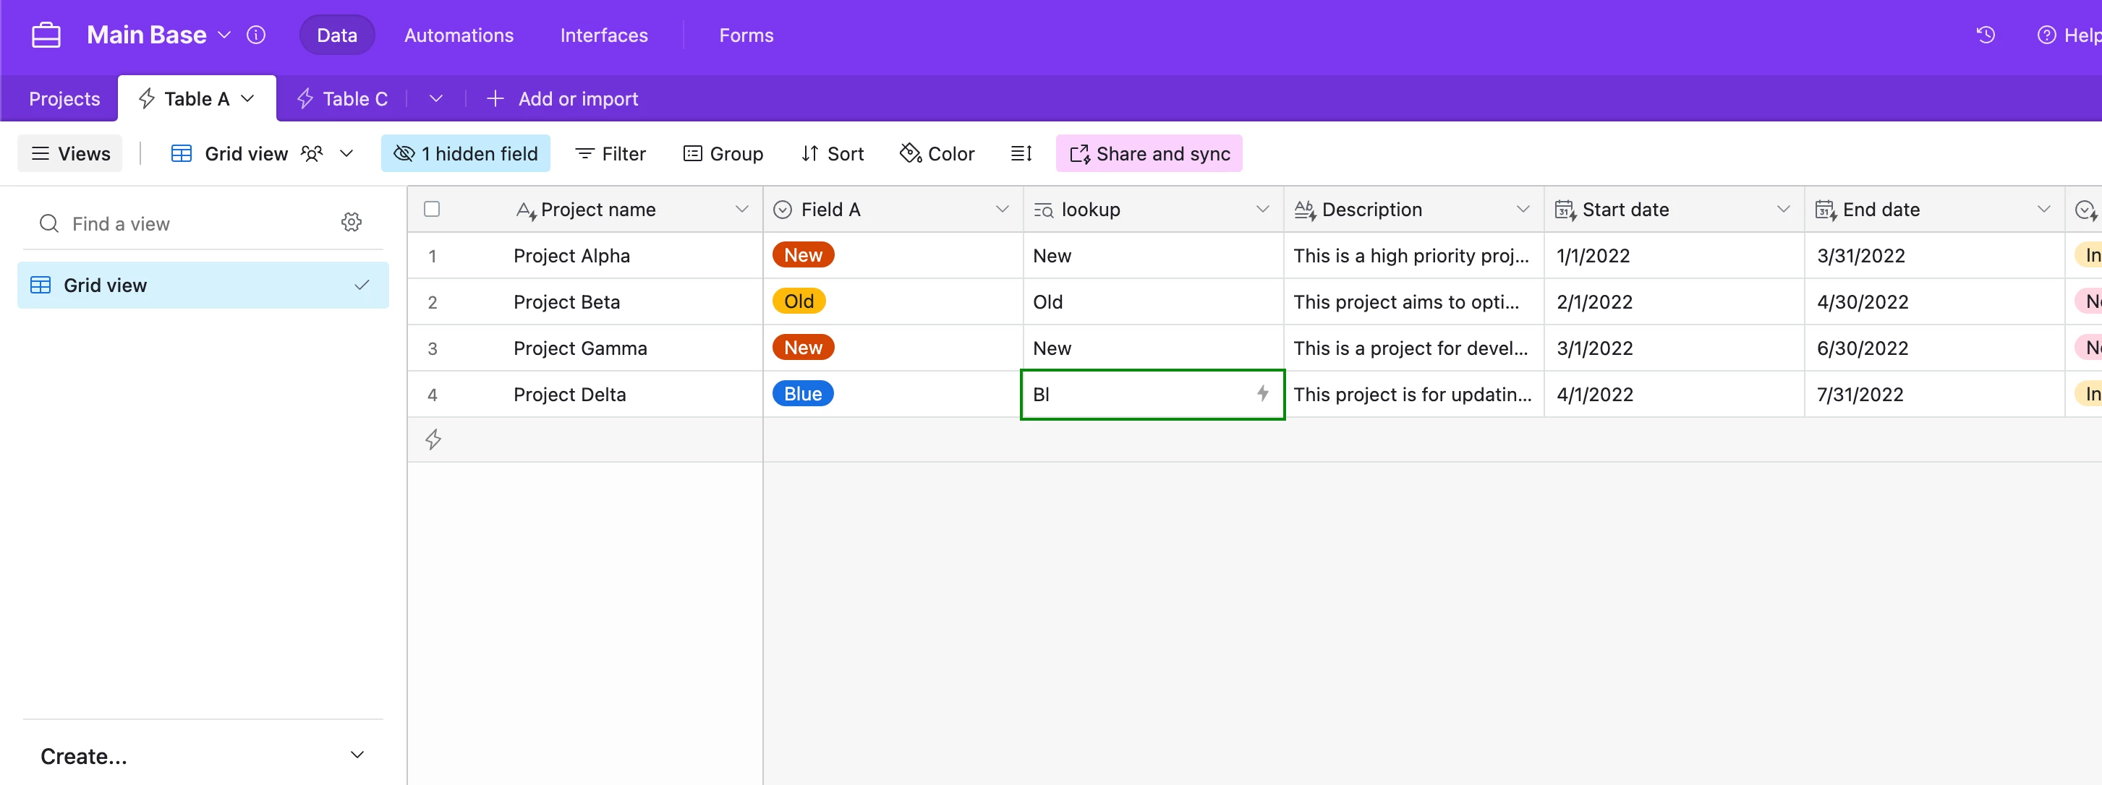2102x785 pixels.
Task: Open the Filter menu
Action: tap(610, 153)
